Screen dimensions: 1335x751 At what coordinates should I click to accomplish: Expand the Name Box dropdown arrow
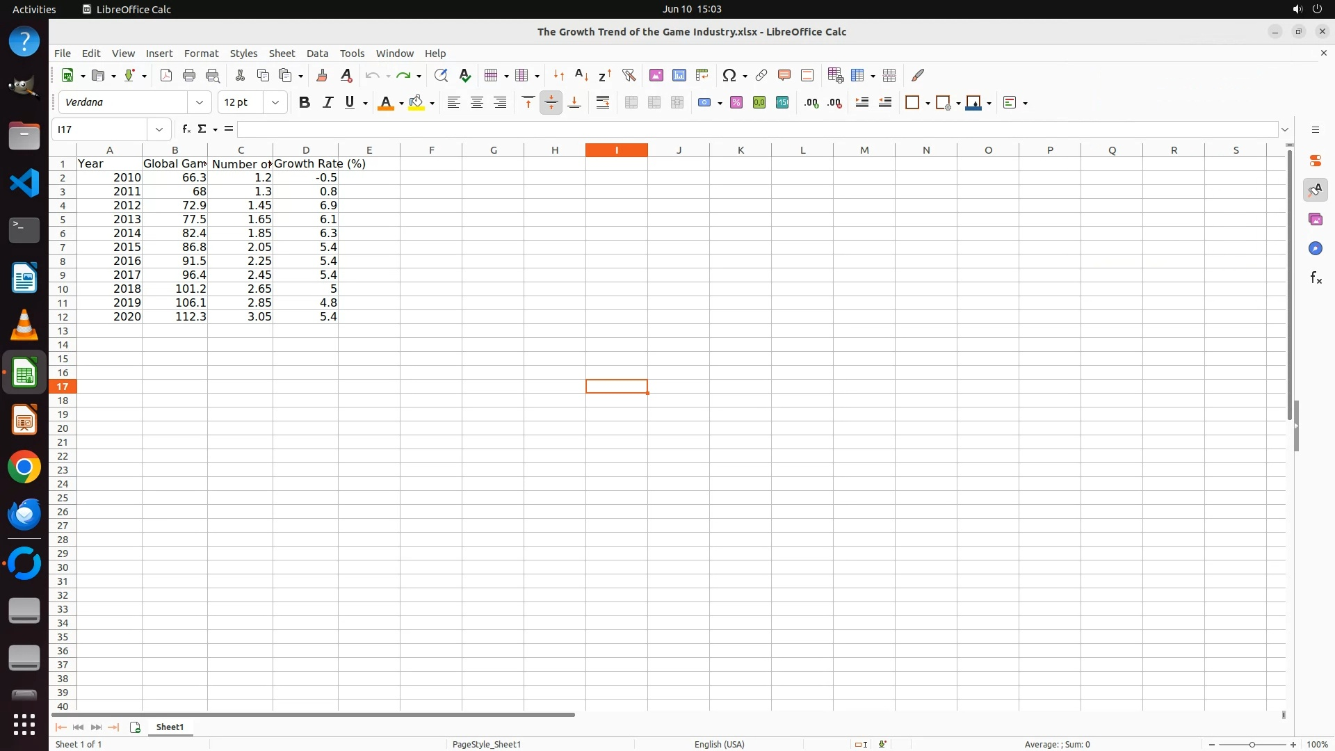(x=159, y=129)
